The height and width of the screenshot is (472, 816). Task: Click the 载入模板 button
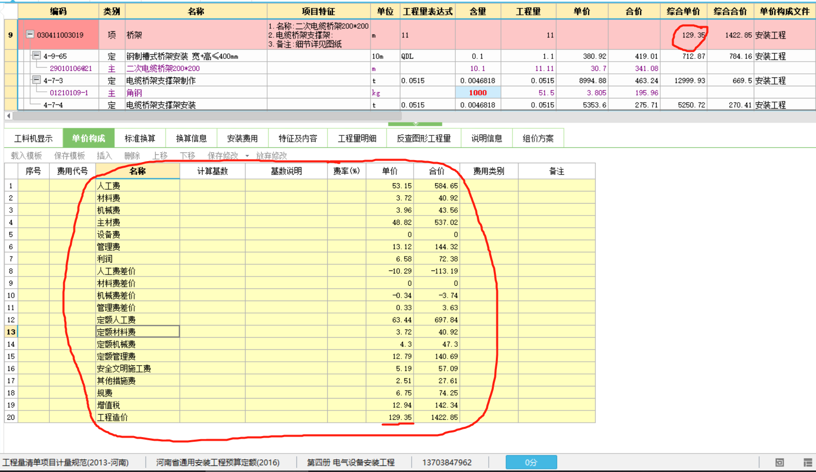click(26, 155)
